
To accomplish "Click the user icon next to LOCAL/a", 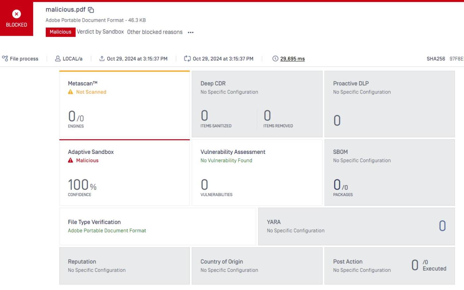I will click(58, 59).
